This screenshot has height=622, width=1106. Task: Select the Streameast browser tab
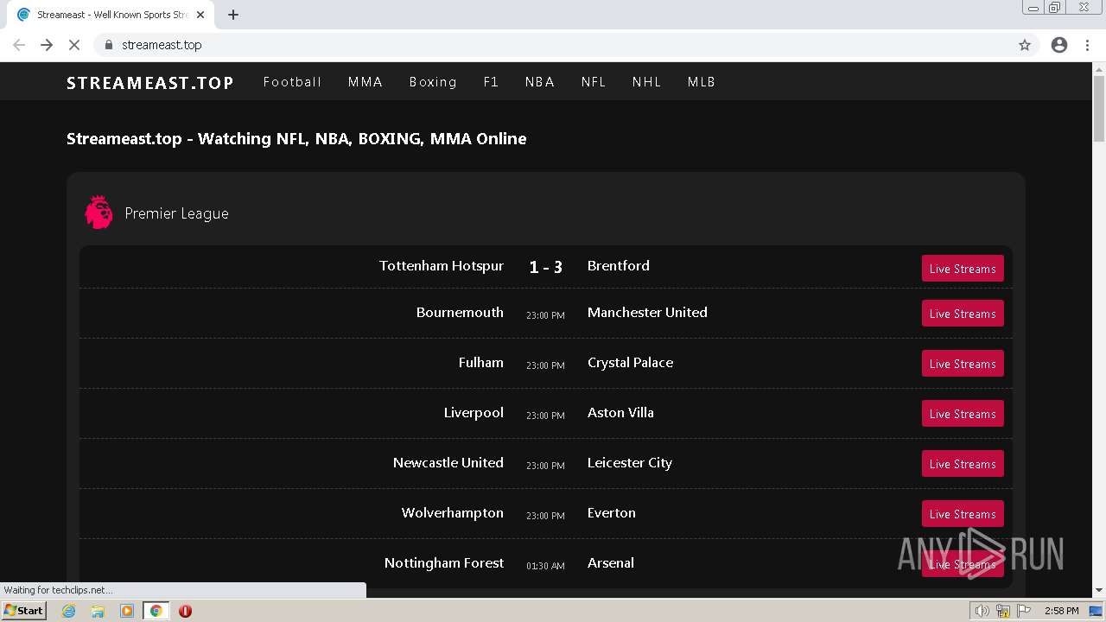111,15
